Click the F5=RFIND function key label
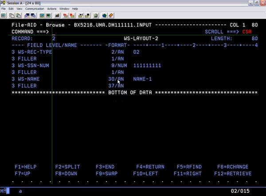Image resolution: width=266 pixels, height=196 pixels. [189, 167]
